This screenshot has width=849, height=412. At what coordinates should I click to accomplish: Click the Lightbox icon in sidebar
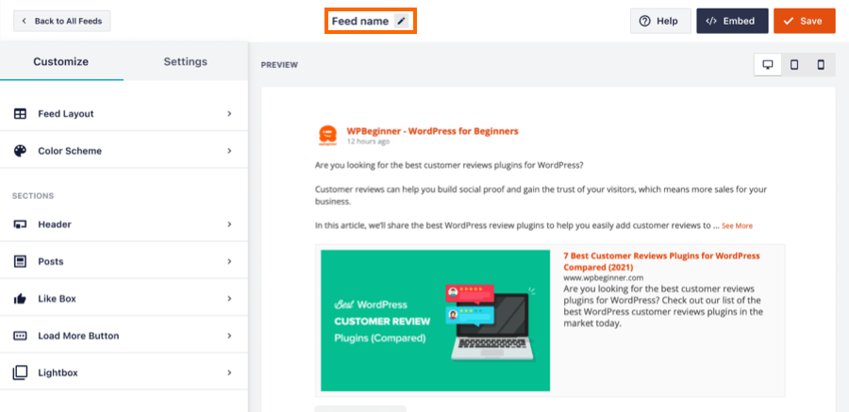point(20,372)
